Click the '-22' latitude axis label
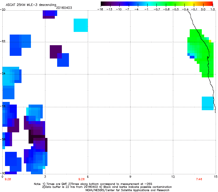 pos(3,41)
